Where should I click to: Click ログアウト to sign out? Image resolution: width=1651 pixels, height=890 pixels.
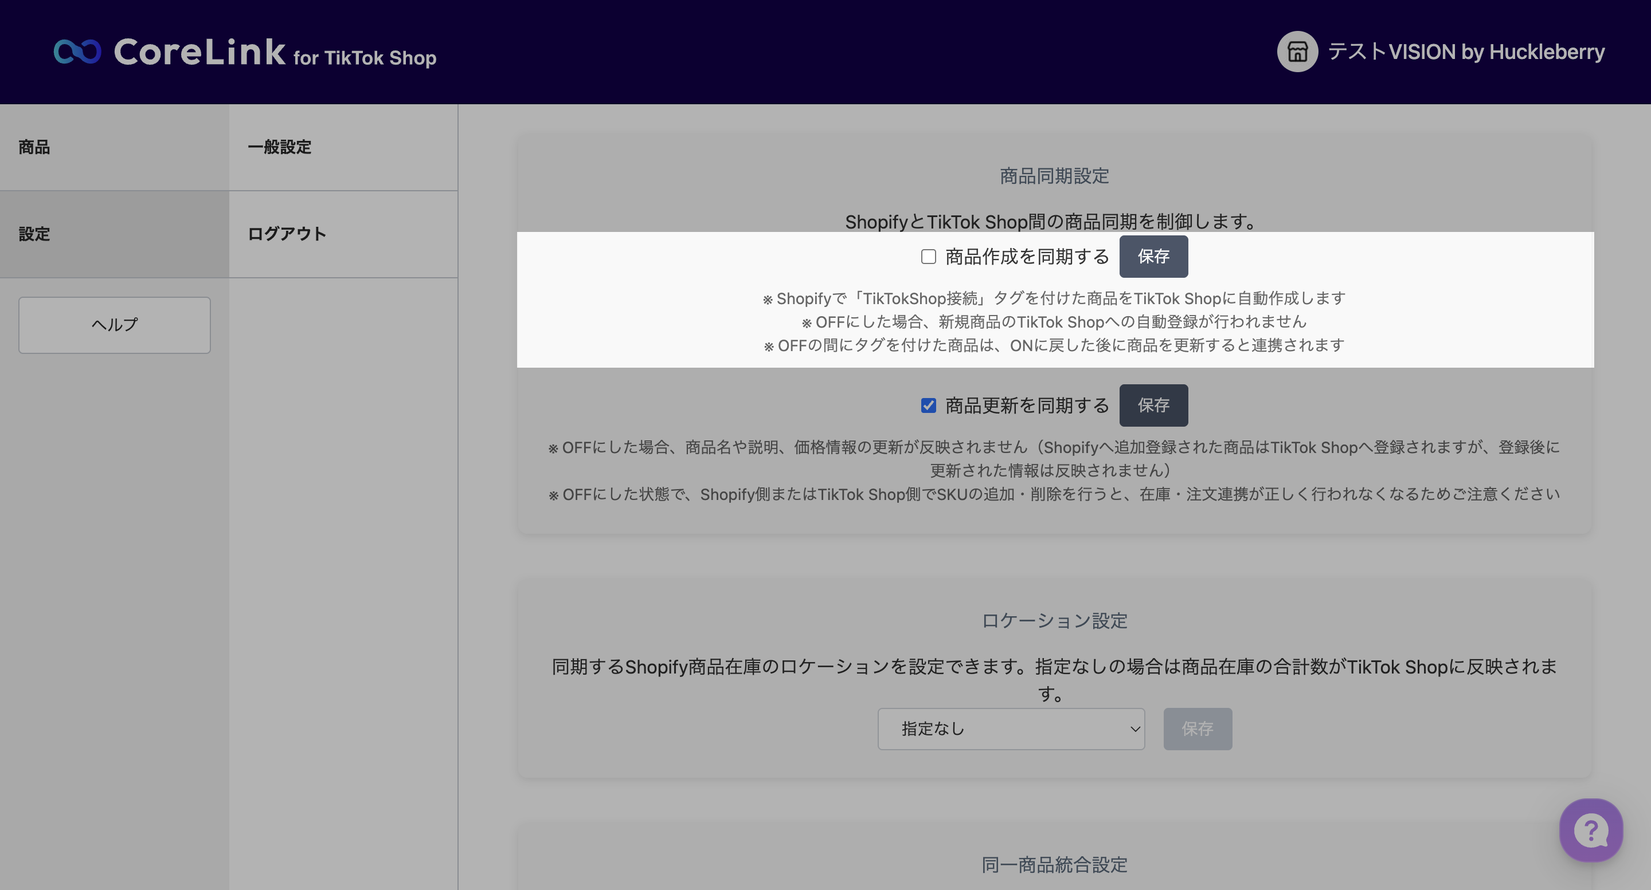click(x=287, y=234)
